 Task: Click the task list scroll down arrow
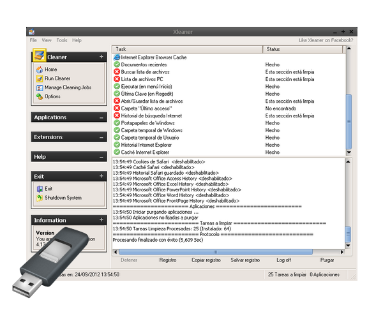coord(349,152)
